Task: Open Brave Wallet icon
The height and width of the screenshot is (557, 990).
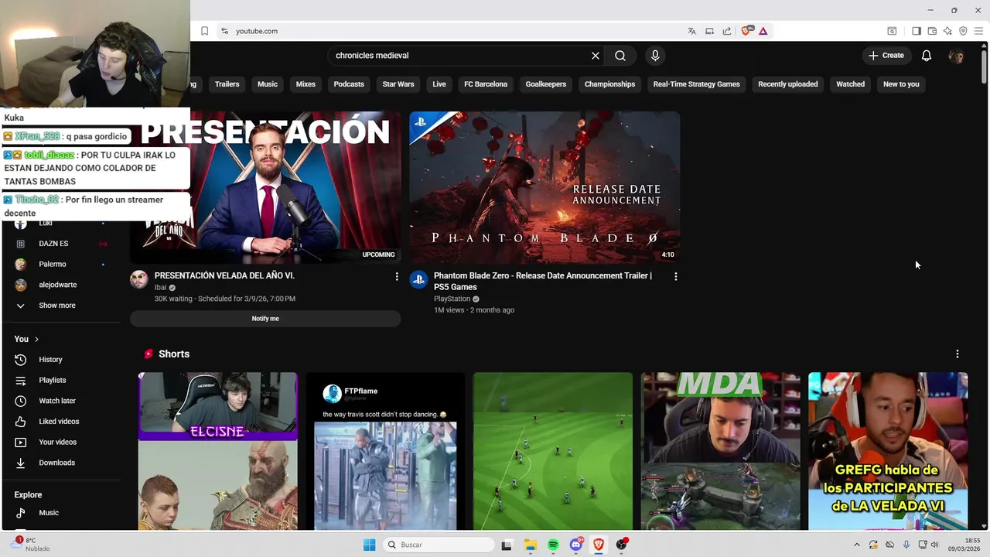Action: point(932,31)
